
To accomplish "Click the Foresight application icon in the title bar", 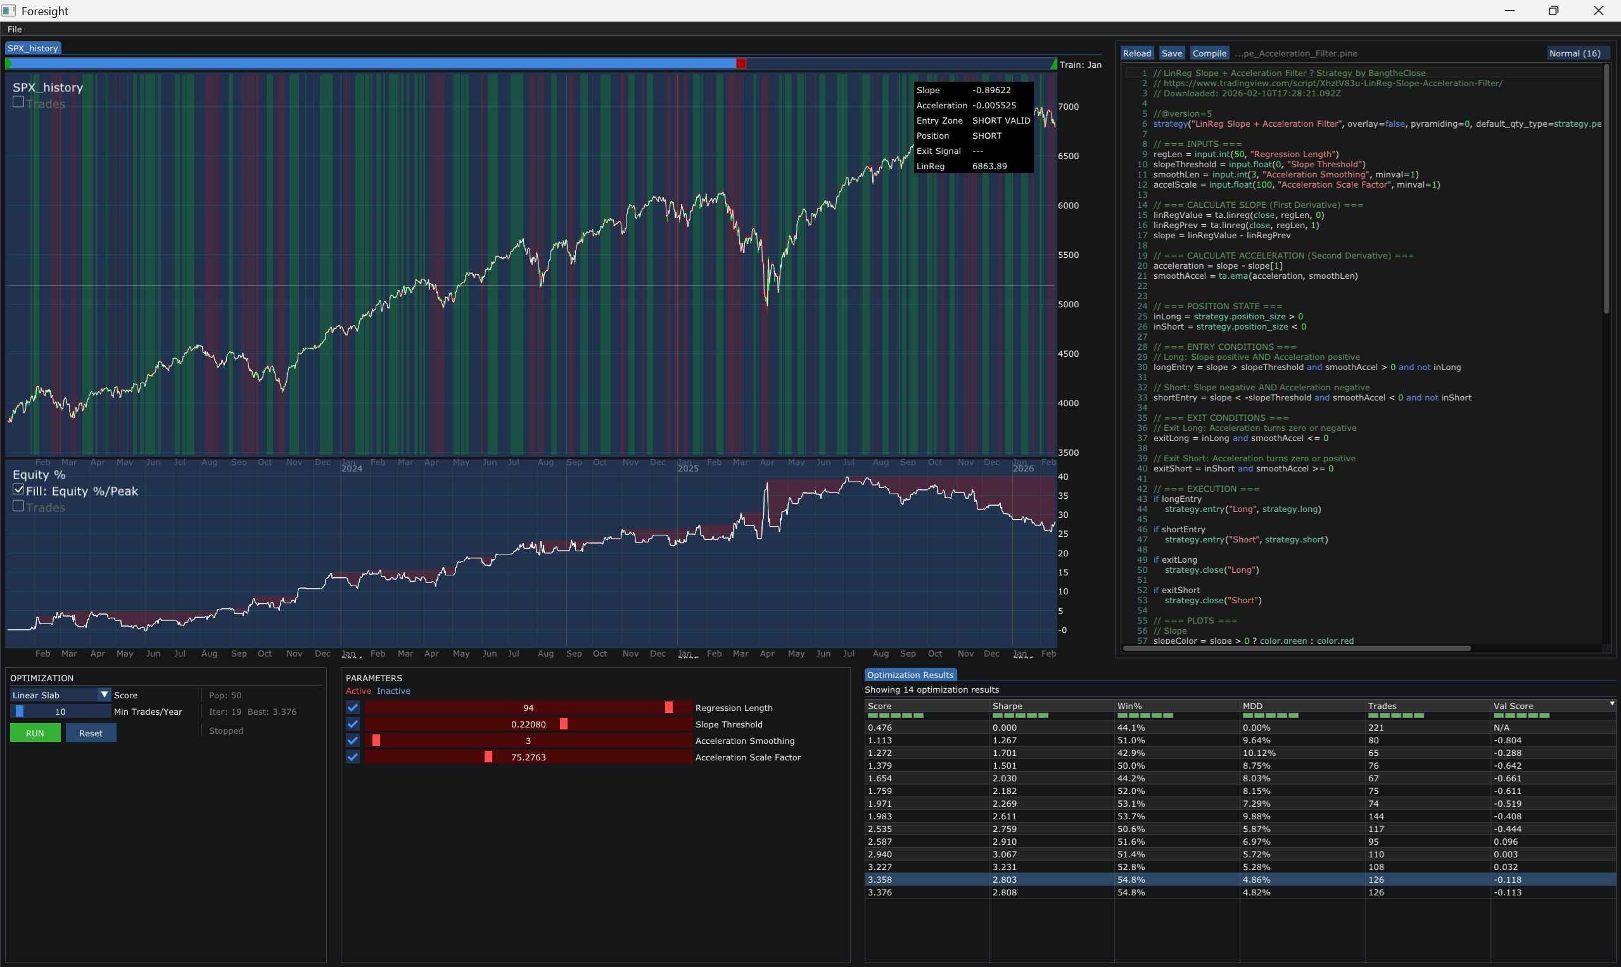I will tap(8, 10).
